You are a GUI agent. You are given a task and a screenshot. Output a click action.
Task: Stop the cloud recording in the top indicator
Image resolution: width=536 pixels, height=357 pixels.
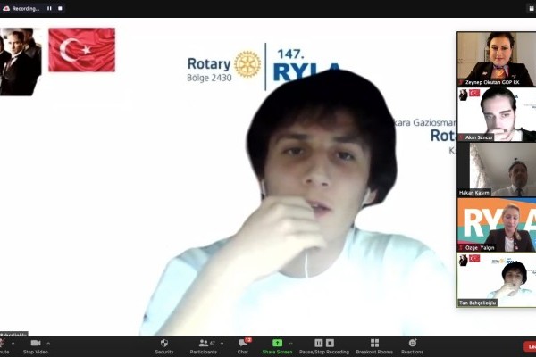click(x=60, y=8)
